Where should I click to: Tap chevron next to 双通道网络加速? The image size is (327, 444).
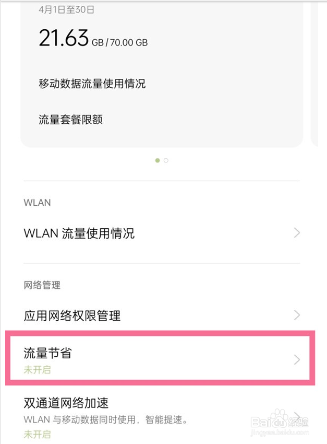(x=297, y=416)
